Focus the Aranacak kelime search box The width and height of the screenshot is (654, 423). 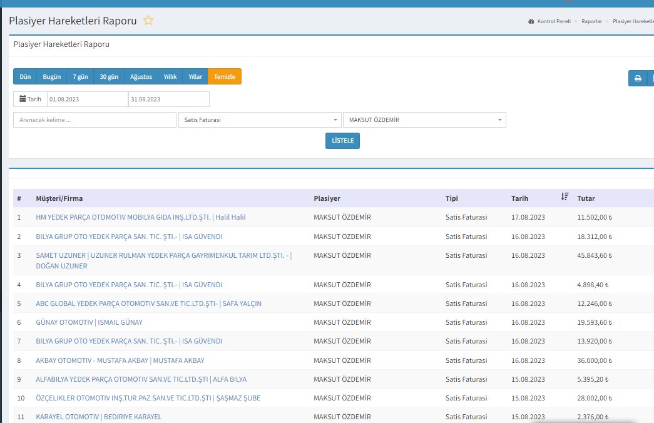[x=95, y=120]
